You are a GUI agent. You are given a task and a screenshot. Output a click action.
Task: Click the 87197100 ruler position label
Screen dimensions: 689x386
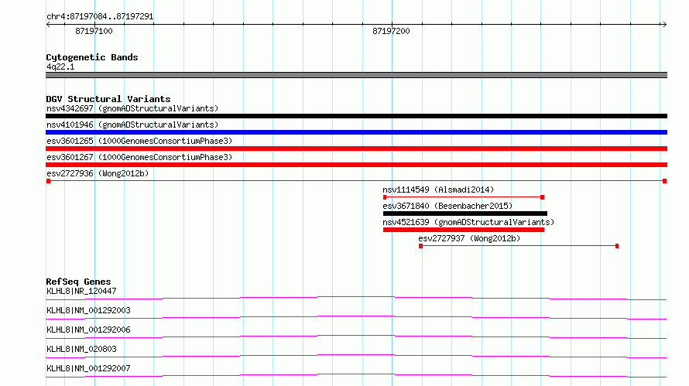[x=94, y=31]
